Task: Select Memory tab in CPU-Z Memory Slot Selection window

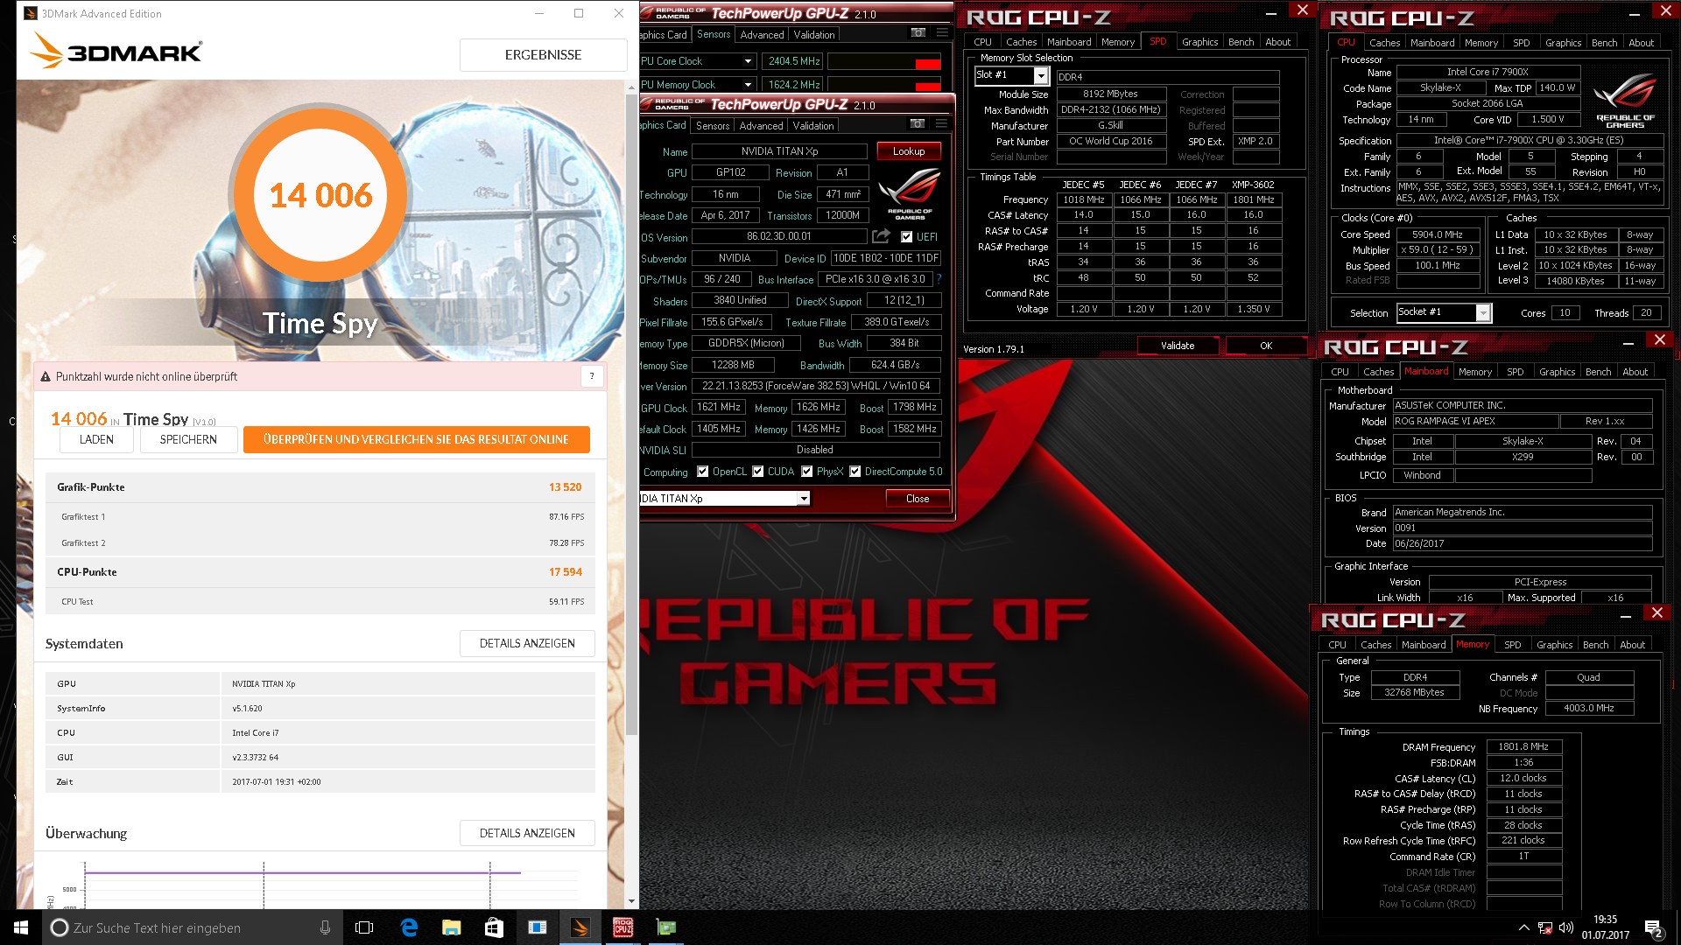Action: [x=1118, y=42]
